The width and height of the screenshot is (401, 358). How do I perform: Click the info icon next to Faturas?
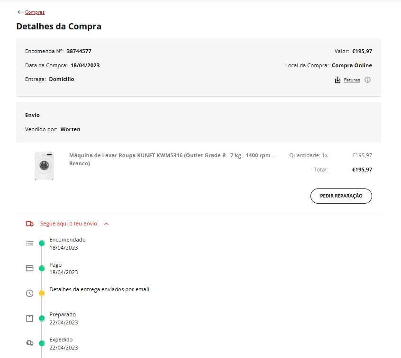tap(367, 80)
